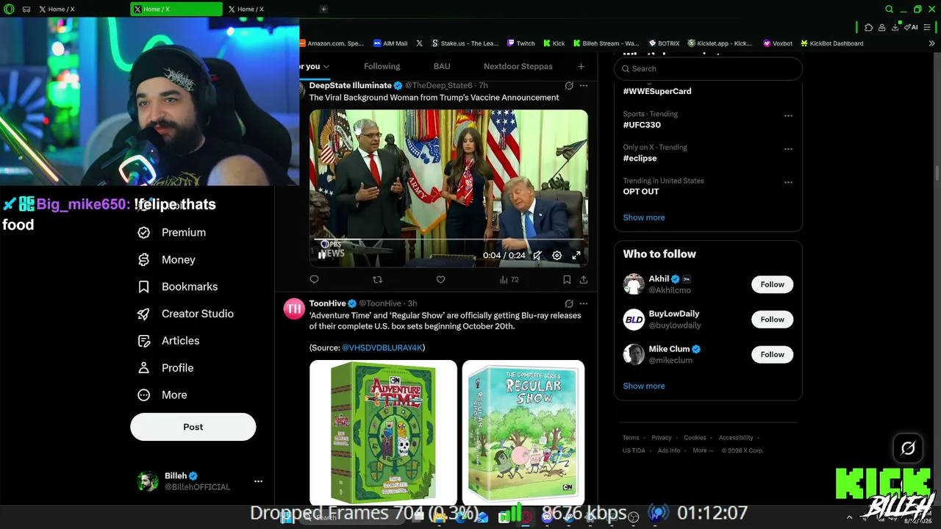Open a new browser tab

click(x=323, y=9)
